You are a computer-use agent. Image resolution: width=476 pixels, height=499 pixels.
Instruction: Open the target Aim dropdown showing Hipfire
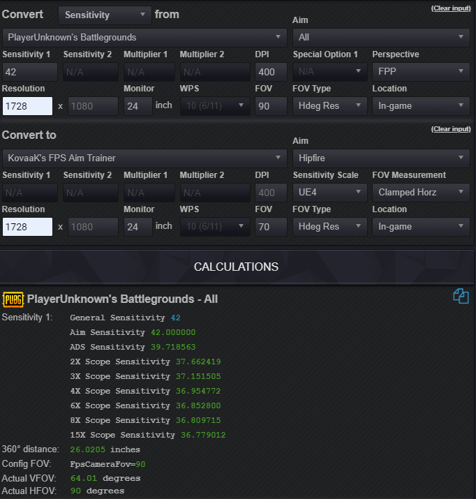[381, 158]
